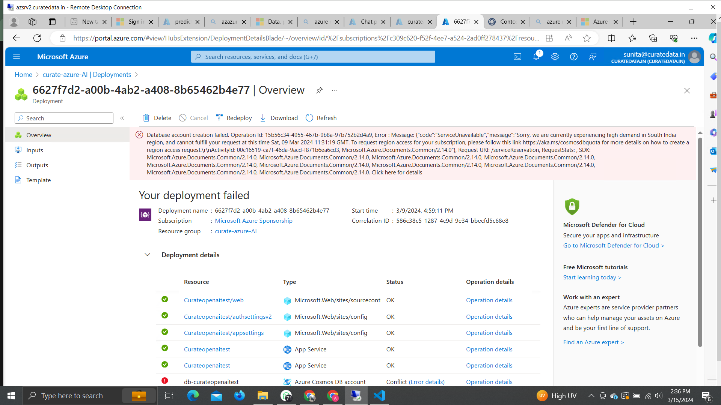Viewport: 721px width, 405px height.
Task: Open the notifications bell
Action: (536, 57)
